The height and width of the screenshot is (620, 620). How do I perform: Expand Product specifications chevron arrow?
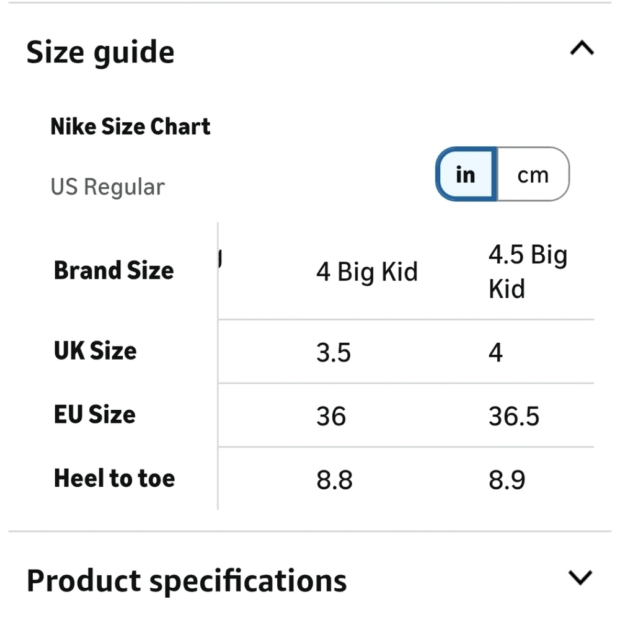[x=580, y=578]
